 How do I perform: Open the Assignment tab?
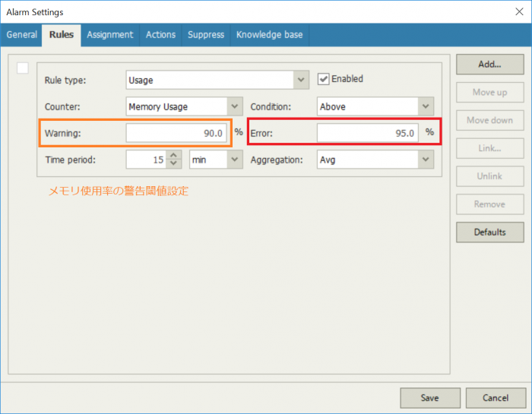(x=110, y=35)
